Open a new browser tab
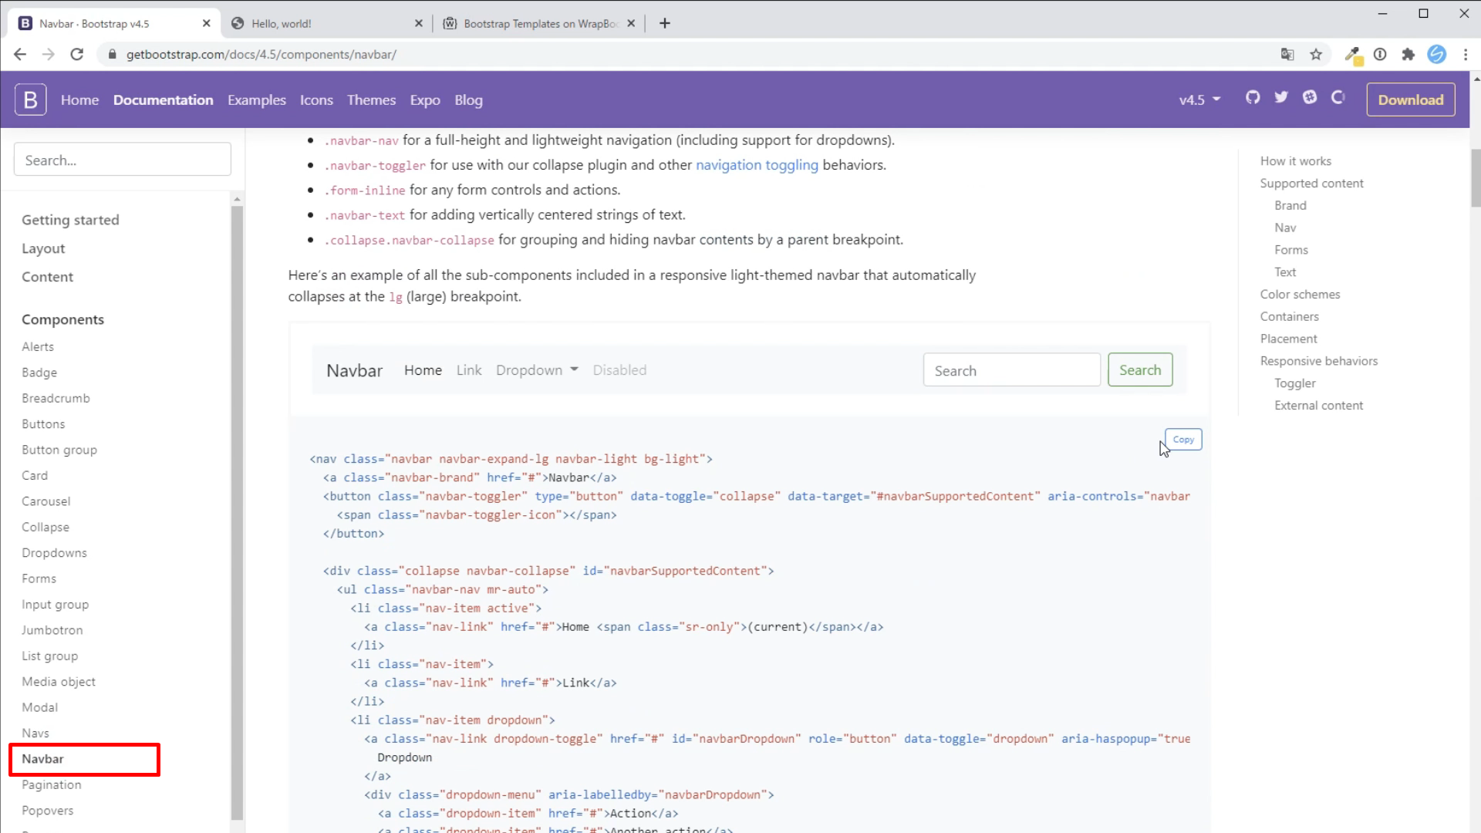This screenshot has height=833, width=1481. tap(665, 23)
